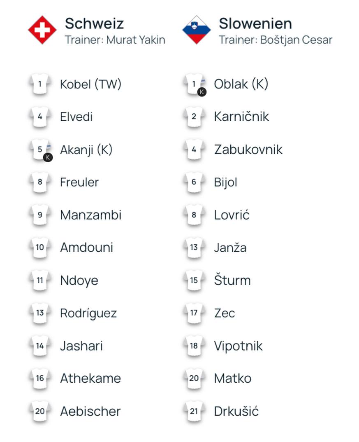Open player Zabukovnik in Slovenian lineup
Image resolution: width=359 pixels, height=442 pixels.
(x=248, y=150)
